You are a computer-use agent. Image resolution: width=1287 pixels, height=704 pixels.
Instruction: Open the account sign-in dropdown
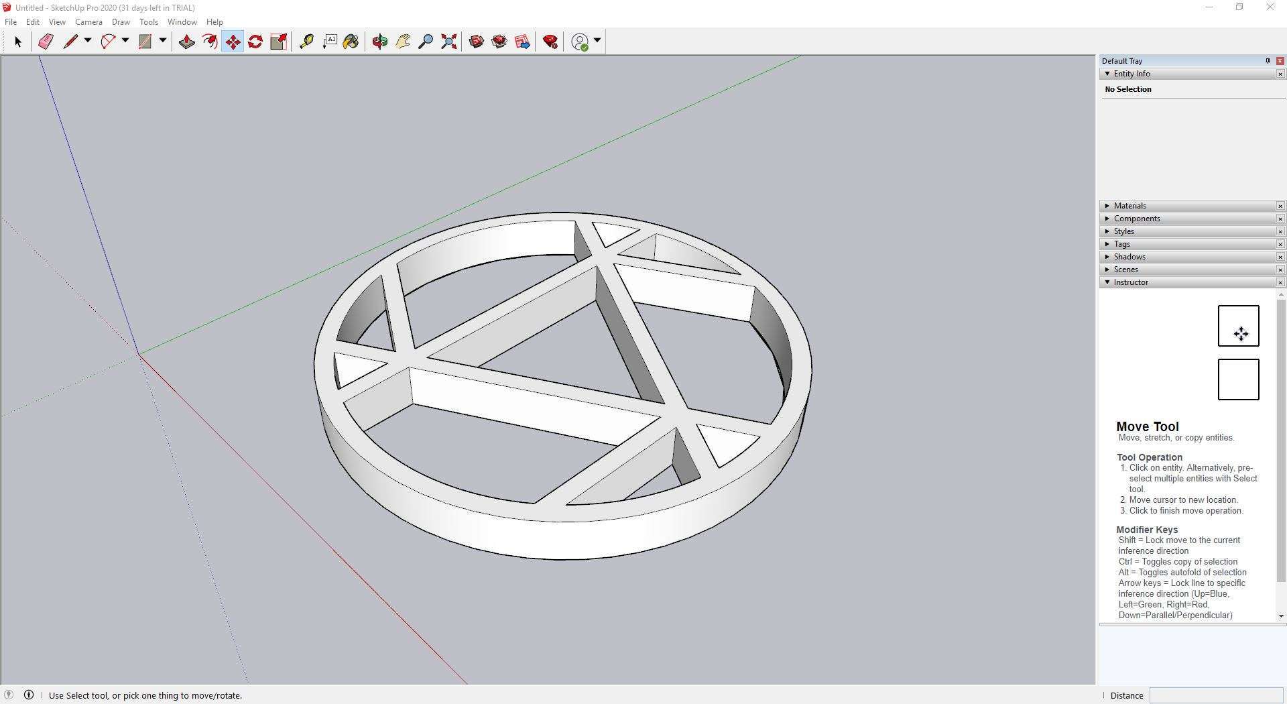coord(597,41)
